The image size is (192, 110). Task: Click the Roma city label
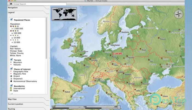click(110, 94)
